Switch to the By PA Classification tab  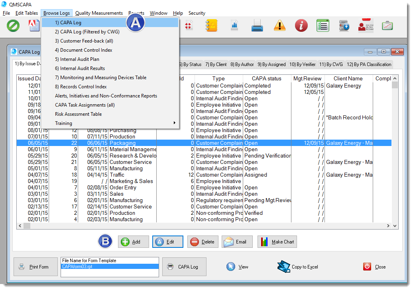click(369, 64)
